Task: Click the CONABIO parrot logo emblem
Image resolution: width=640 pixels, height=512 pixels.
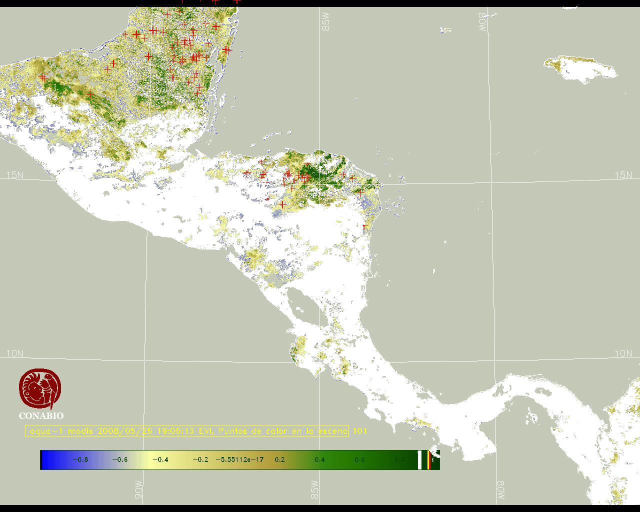Action: point(40,389)
